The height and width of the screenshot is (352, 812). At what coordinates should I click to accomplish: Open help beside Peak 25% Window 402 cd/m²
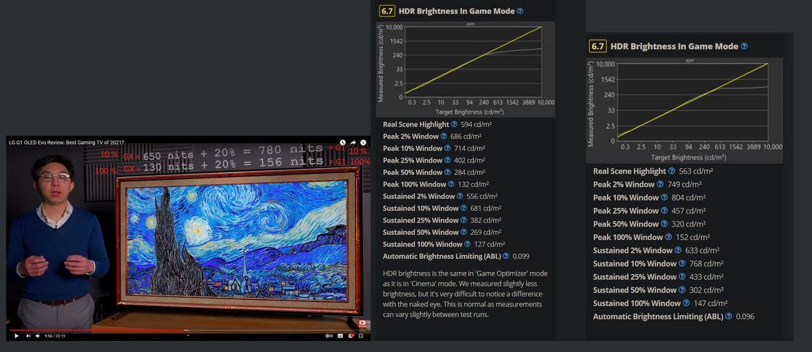(448, 160)
